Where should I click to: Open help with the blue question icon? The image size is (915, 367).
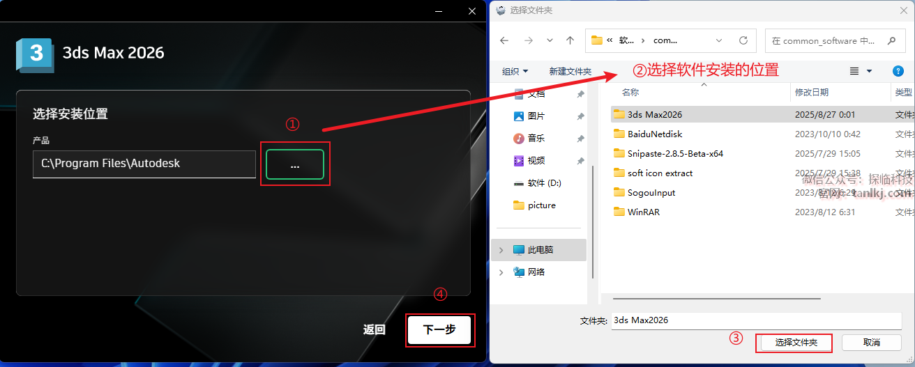click(x=898, y=71)
